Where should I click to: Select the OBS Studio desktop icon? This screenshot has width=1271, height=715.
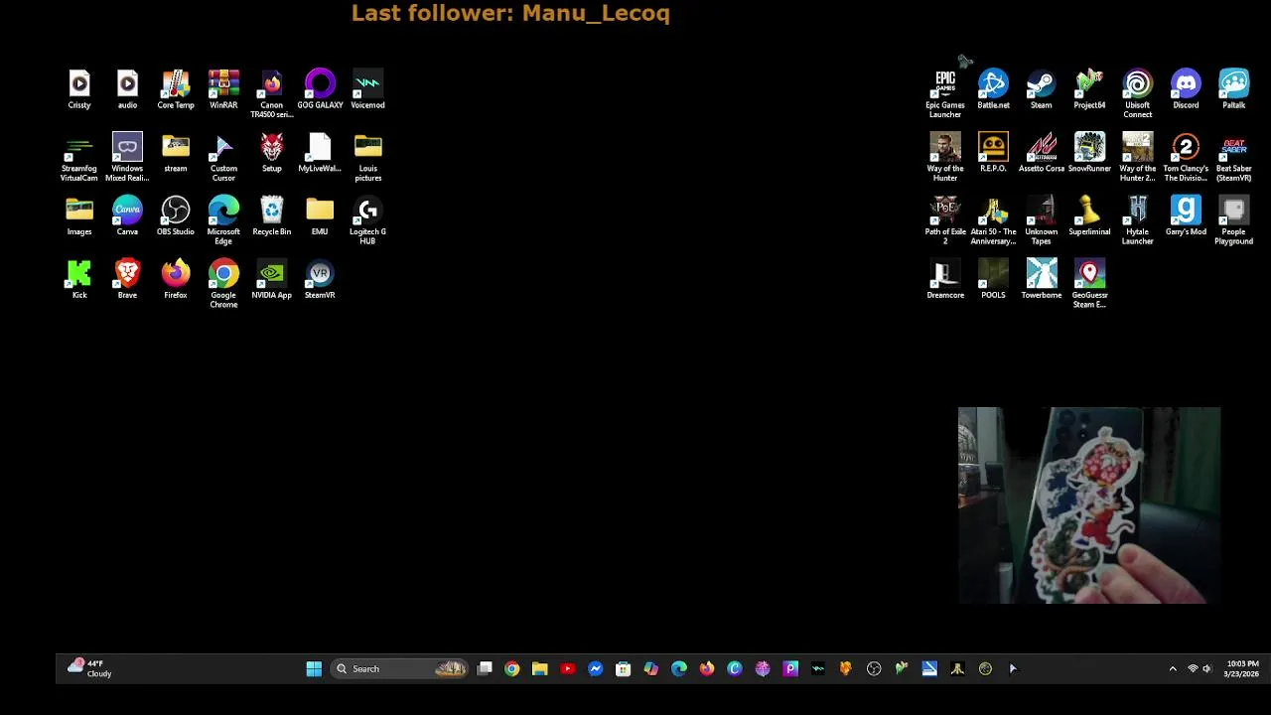[176, 216]
